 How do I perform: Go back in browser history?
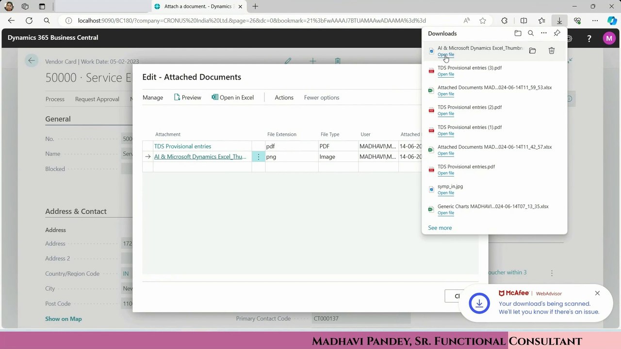point(11,20)
